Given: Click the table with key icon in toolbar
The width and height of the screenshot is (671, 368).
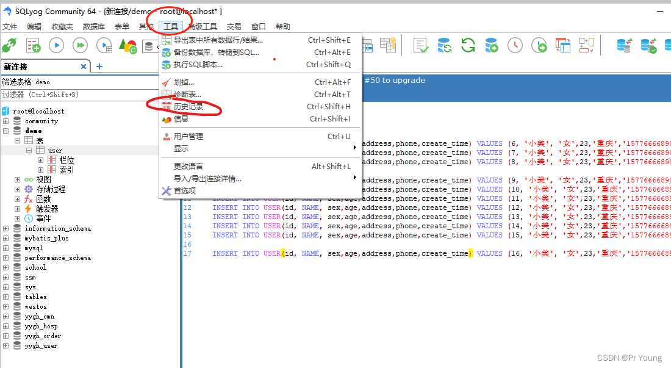Looking at the screenshot, I should pyautogui.click(x=388, y=45).
